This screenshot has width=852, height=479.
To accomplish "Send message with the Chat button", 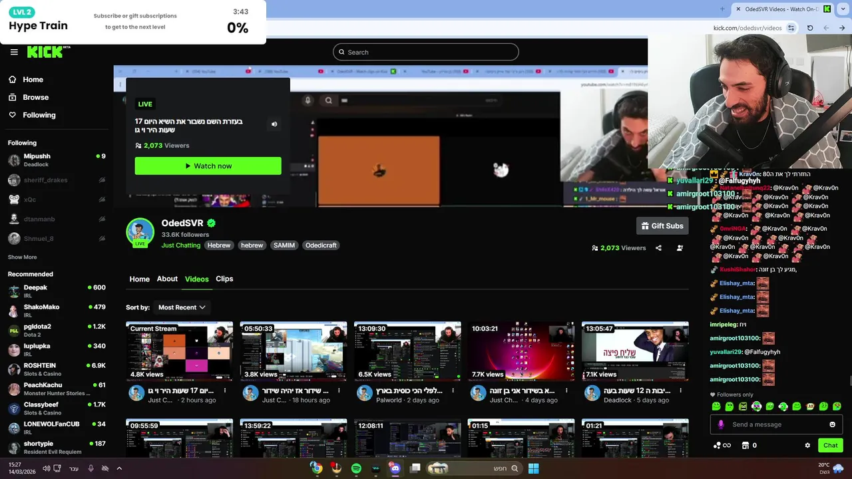I will click(x=830, y=446).
